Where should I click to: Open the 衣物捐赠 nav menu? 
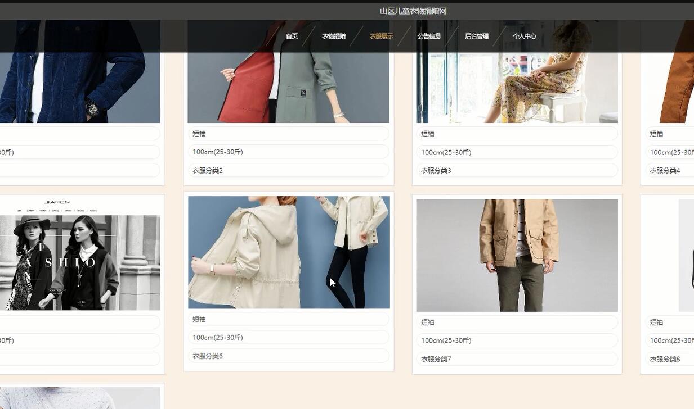(334, 36)
